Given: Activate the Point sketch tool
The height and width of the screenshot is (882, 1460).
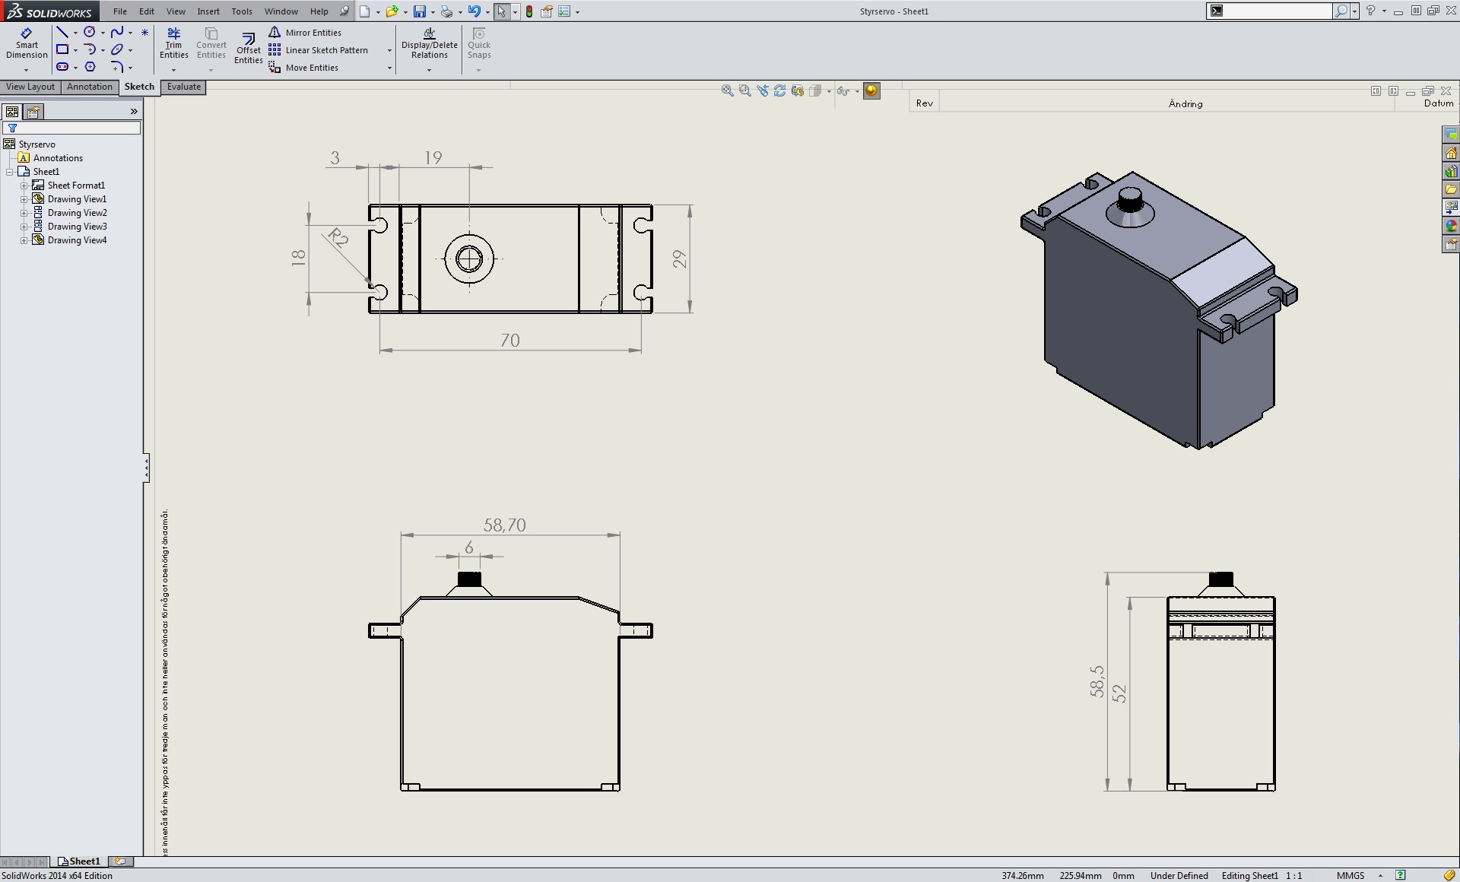Looking at the screenshot, I should pos(144,32).
